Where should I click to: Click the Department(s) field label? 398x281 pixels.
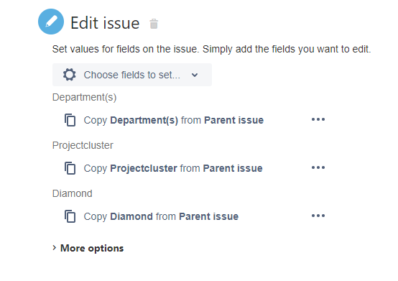click(x=84, y=97)
